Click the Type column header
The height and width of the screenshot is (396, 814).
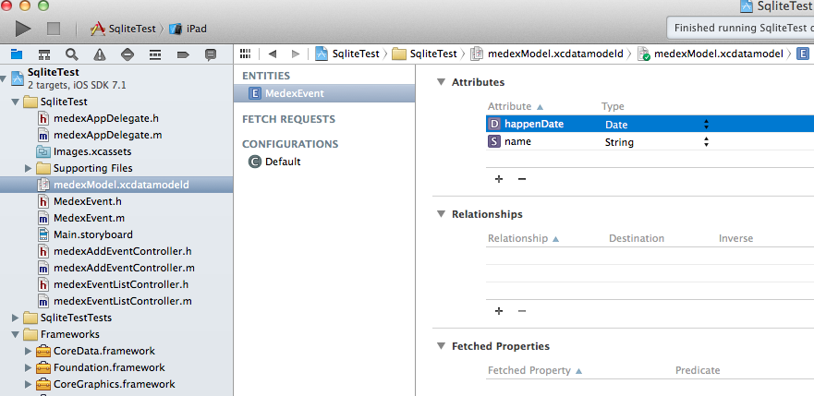tap(613, 106)
